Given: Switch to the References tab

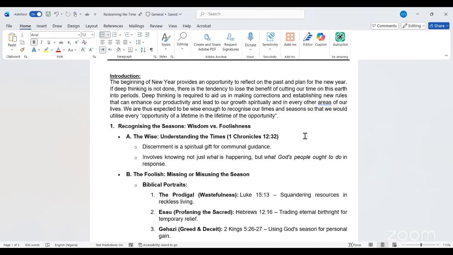Looking at the screenshot, I should pyautogui.click(x=113, y=26).
